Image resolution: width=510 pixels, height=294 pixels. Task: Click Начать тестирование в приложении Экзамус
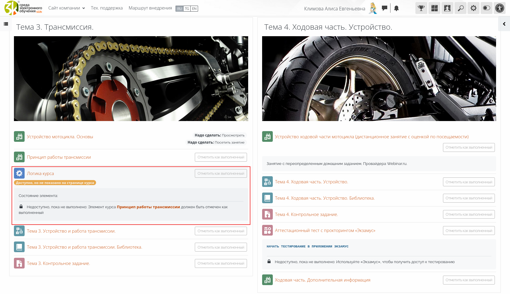tap(307, 247)
